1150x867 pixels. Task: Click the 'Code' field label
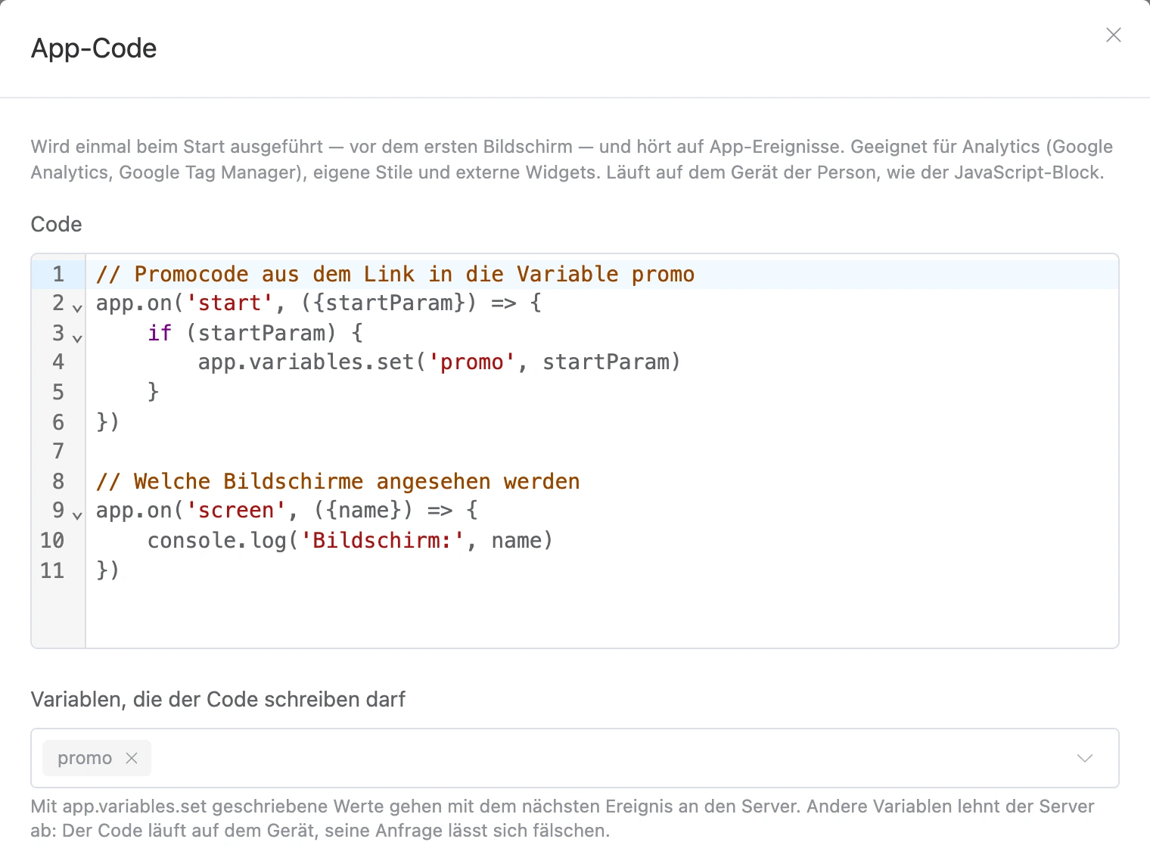click(56, 224)
